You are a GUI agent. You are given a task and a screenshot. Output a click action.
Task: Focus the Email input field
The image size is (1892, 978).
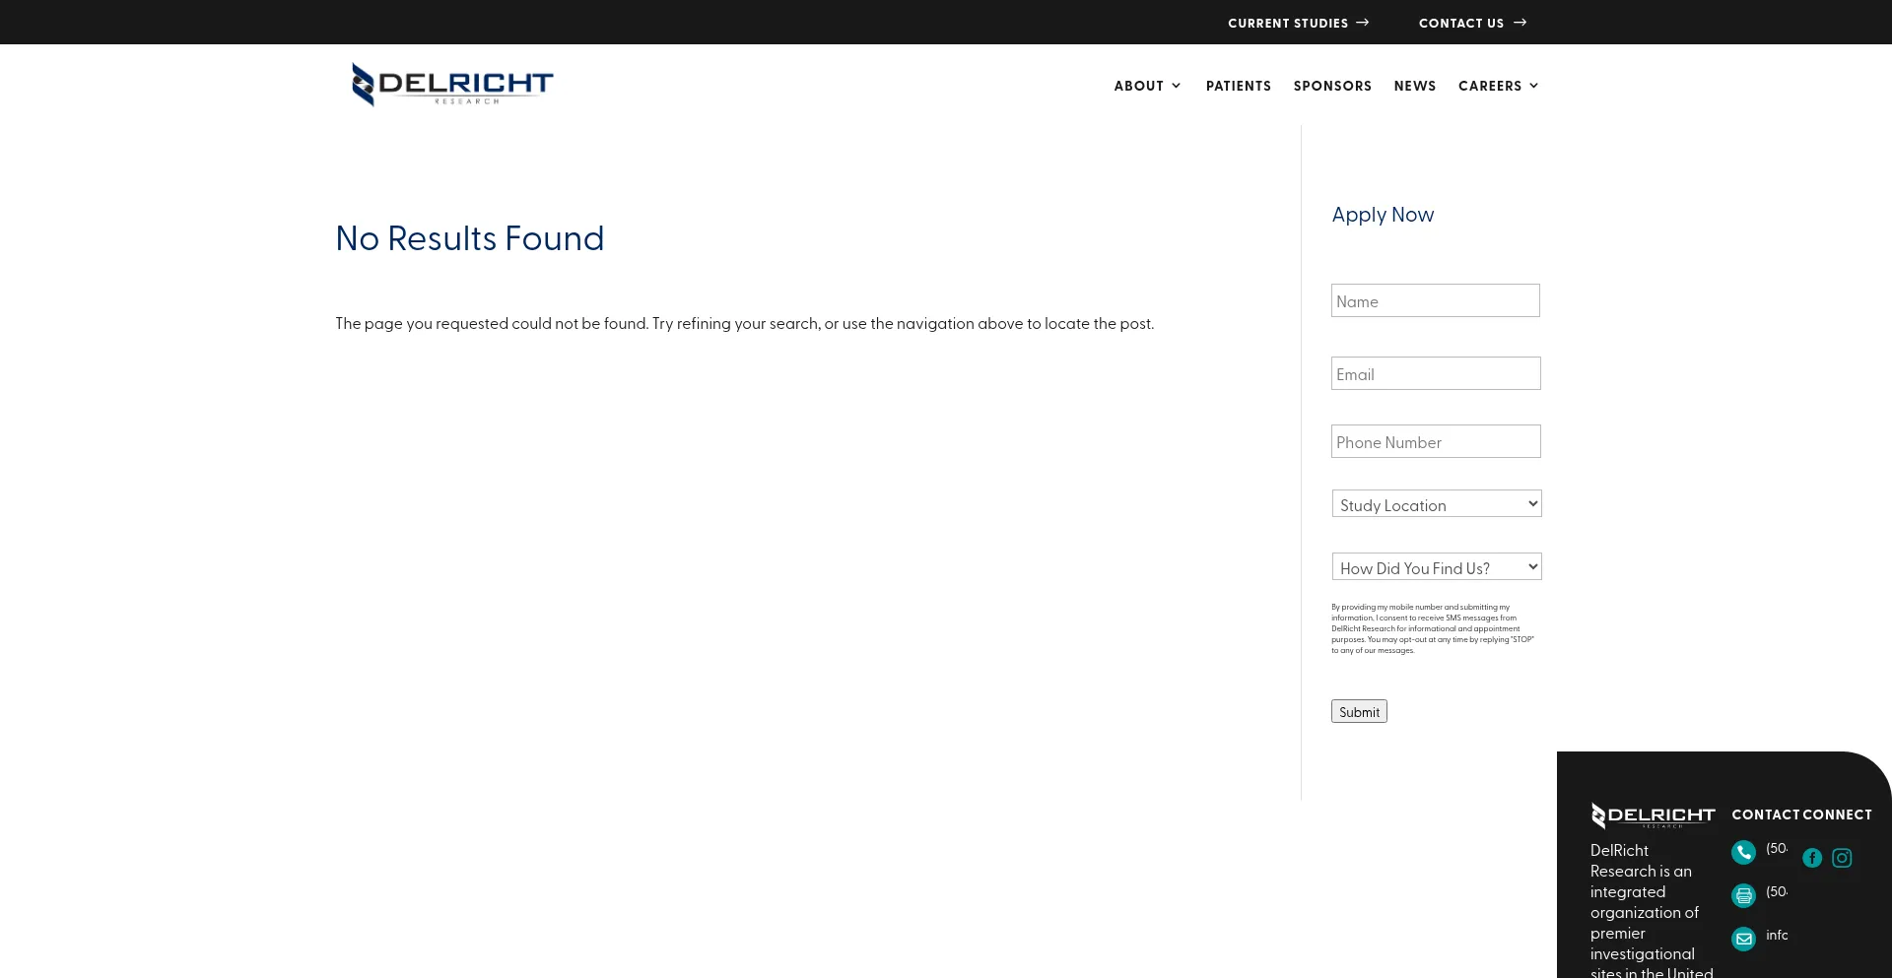tap(1436, 373)
